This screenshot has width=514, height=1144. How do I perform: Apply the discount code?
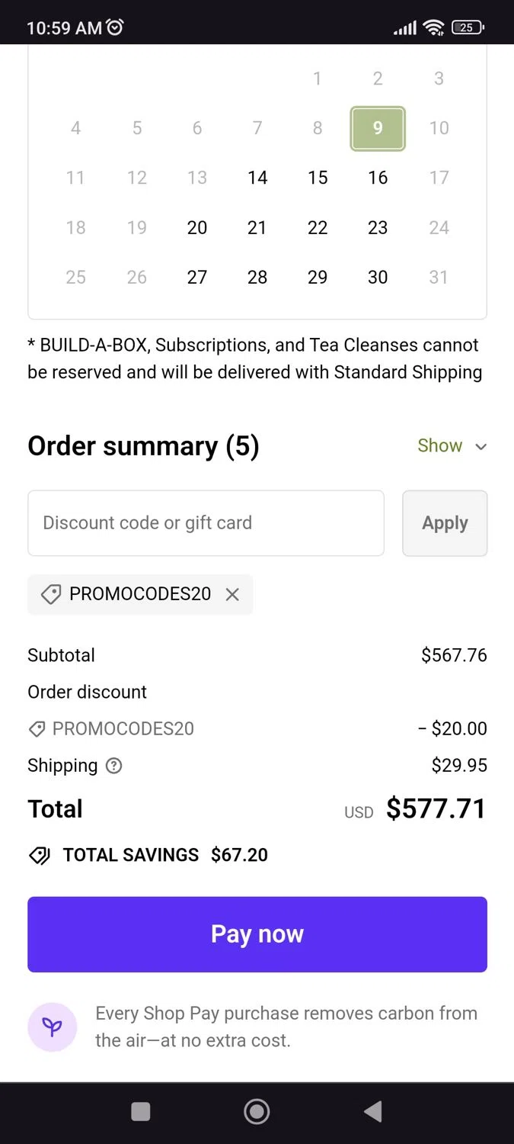tap(445, 523)
